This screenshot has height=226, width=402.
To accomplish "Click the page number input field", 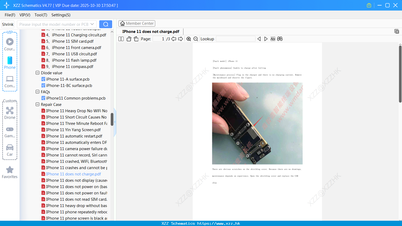I will pyautogui.click(x=159, y=39).
